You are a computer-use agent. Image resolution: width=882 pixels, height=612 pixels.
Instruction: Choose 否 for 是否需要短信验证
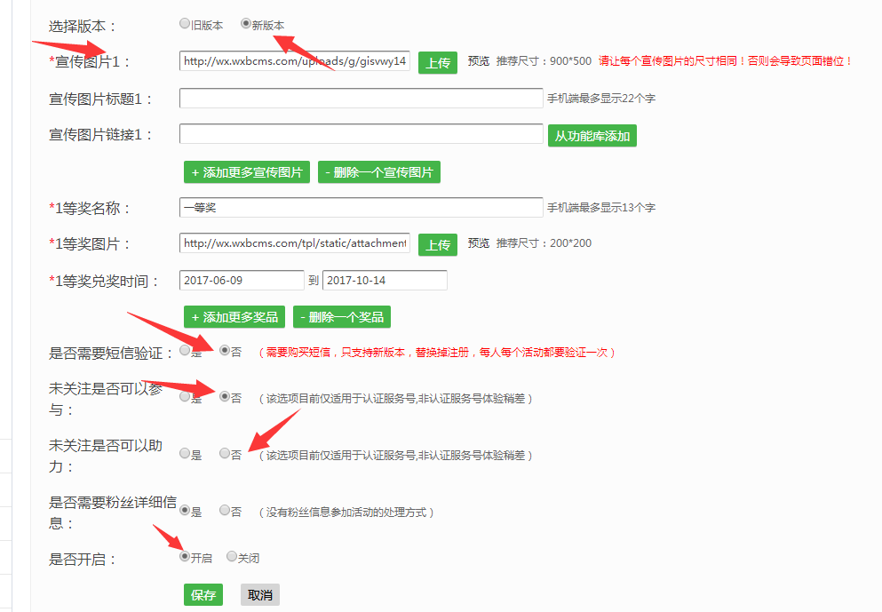(225, 351)
